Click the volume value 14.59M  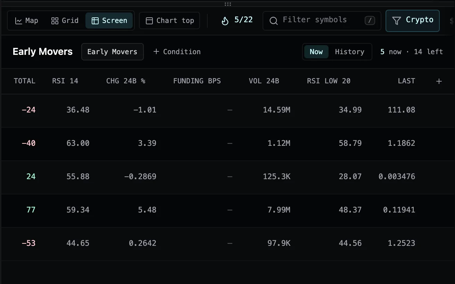(x=277, y=110)
